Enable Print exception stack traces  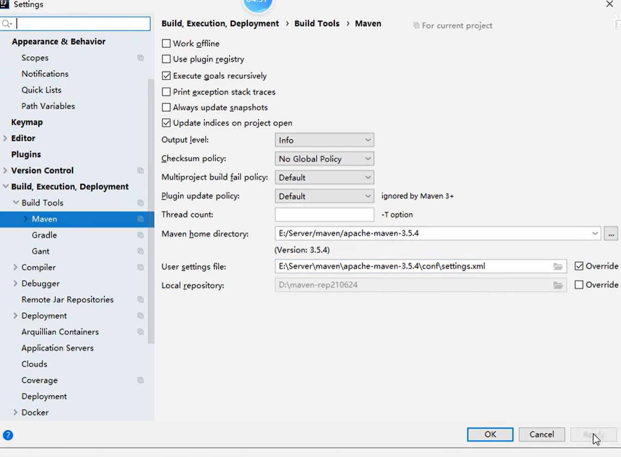tap(166, 92)
